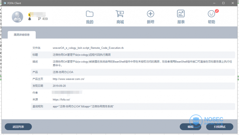Open the 我的 folder icon
The height and width of the screenshot is (135, 239).
(x=90, y=14)
